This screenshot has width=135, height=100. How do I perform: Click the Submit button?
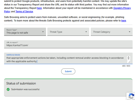[68, 71]
